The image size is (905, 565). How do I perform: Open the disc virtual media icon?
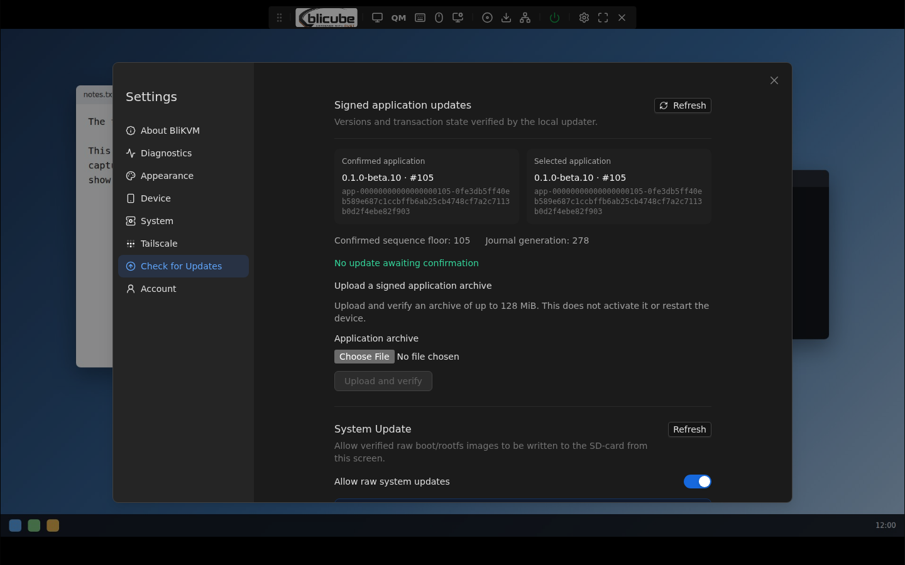click(x=487, y=18)
